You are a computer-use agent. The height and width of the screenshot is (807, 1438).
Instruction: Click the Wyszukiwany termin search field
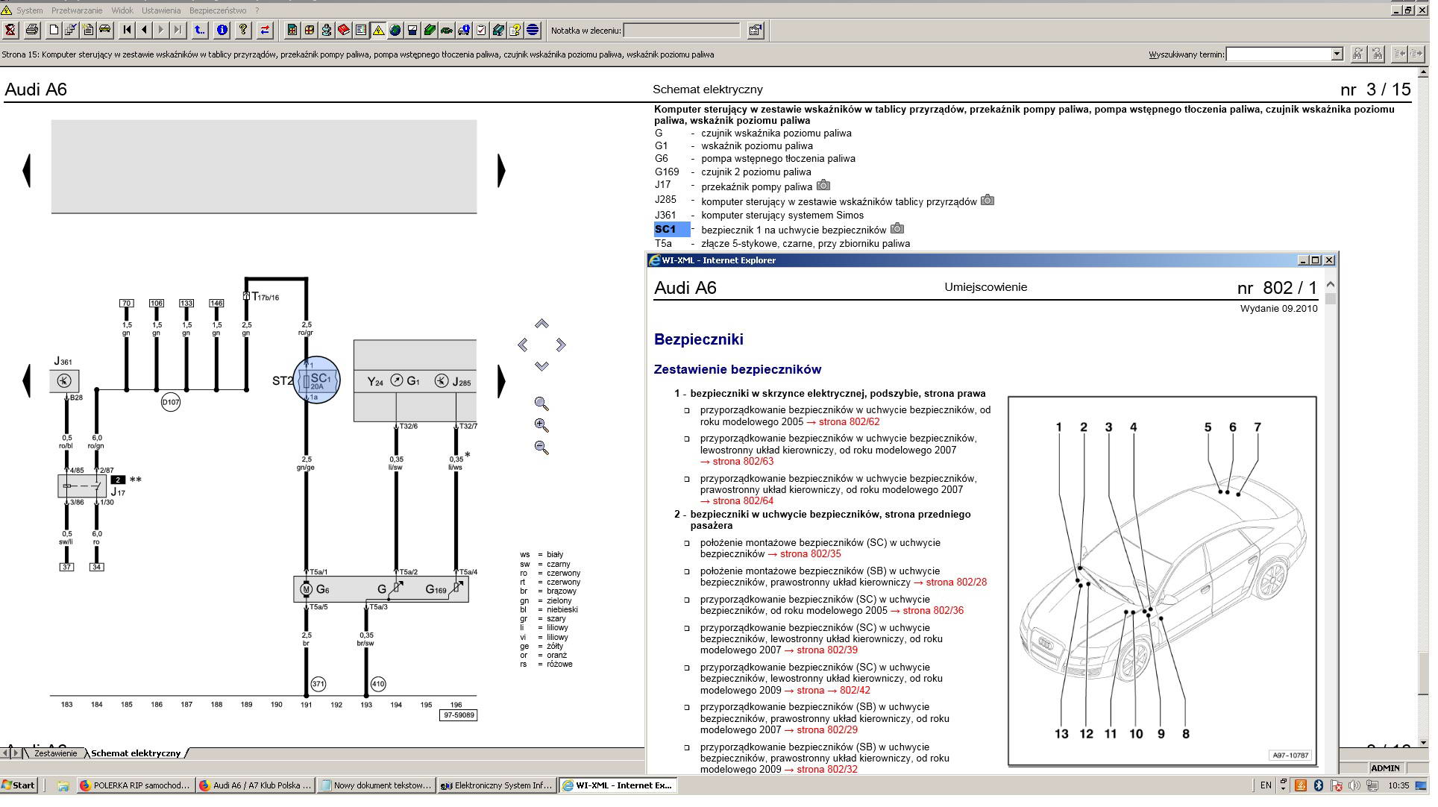[x=1278, y=54]
